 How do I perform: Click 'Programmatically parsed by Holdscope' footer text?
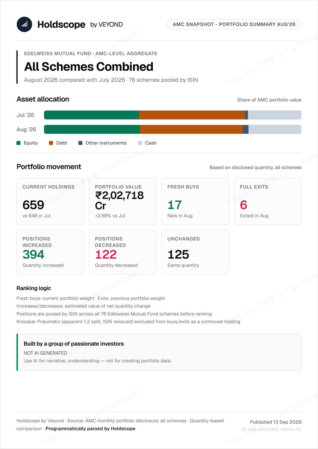(x=90, y=429)
